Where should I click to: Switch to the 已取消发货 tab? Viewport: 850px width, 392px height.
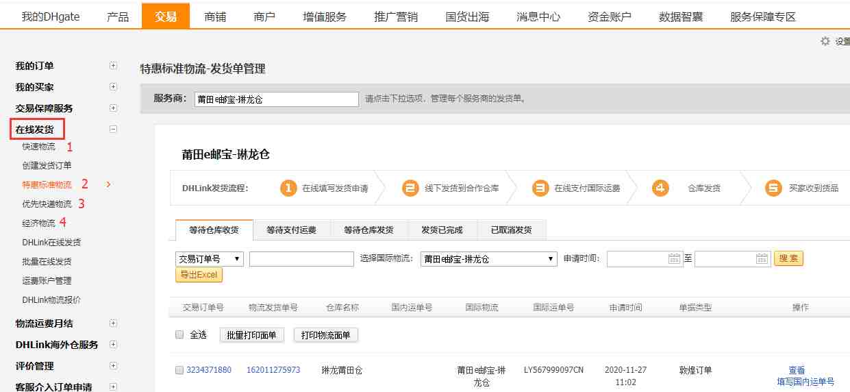click(x=511, y=230)
